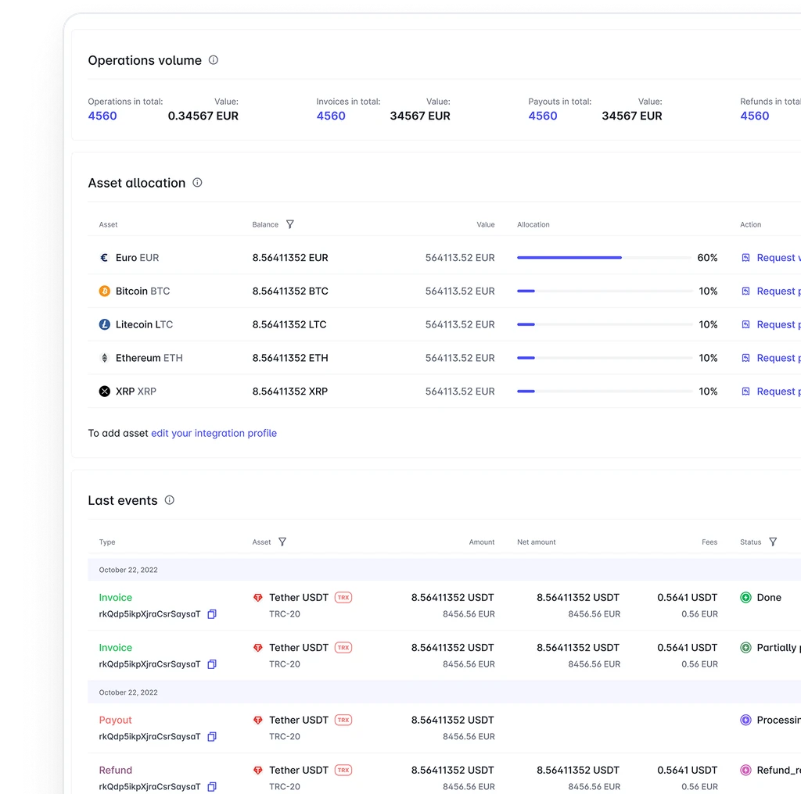Screen dimensions: 801x794
Task: Click 0.34567 EUR operations value
Action: (x=203, y=116)
